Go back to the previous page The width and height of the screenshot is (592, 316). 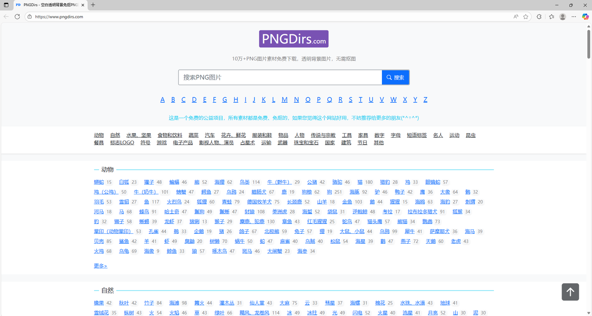[6, 17]
